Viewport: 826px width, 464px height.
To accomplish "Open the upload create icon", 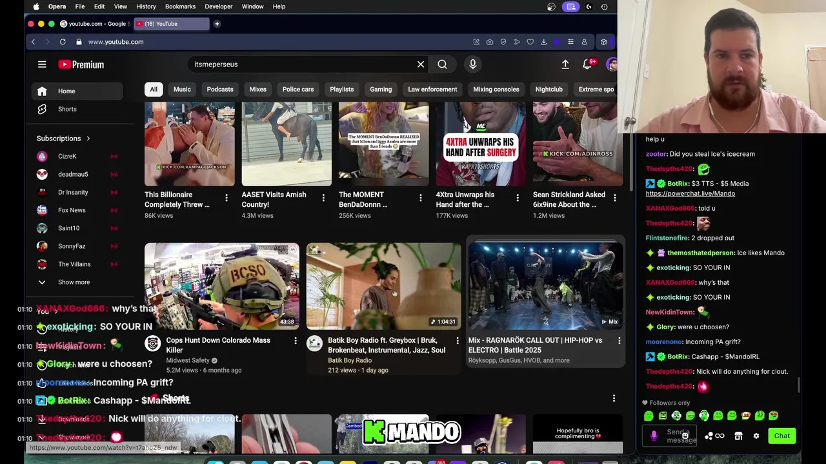I will (x=565, y=64).
